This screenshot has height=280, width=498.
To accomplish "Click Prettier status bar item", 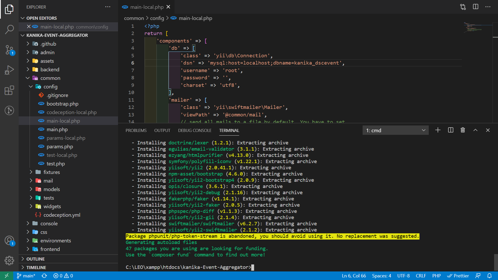I will 458,276.
